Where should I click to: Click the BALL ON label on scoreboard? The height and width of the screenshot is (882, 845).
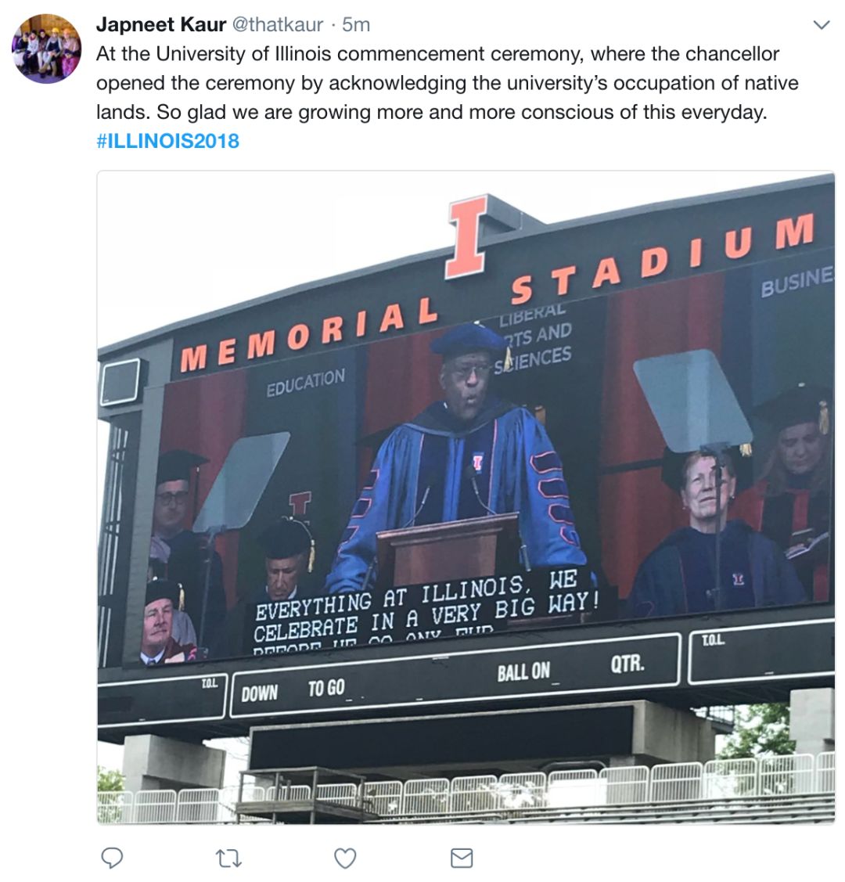[x=523, y=671]
